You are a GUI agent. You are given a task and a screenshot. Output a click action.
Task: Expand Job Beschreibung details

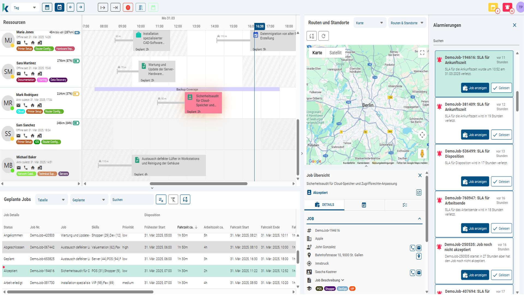(x=329, y=280)
